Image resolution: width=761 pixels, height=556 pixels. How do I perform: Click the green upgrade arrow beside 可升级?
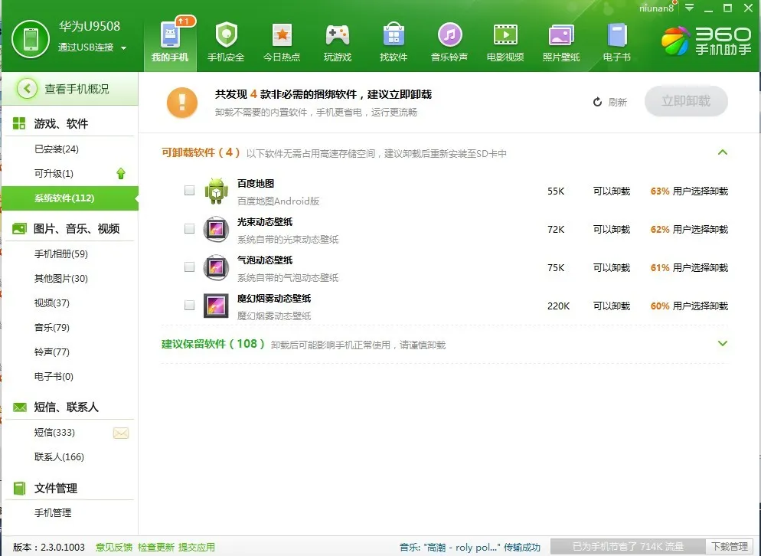point(121,173)
